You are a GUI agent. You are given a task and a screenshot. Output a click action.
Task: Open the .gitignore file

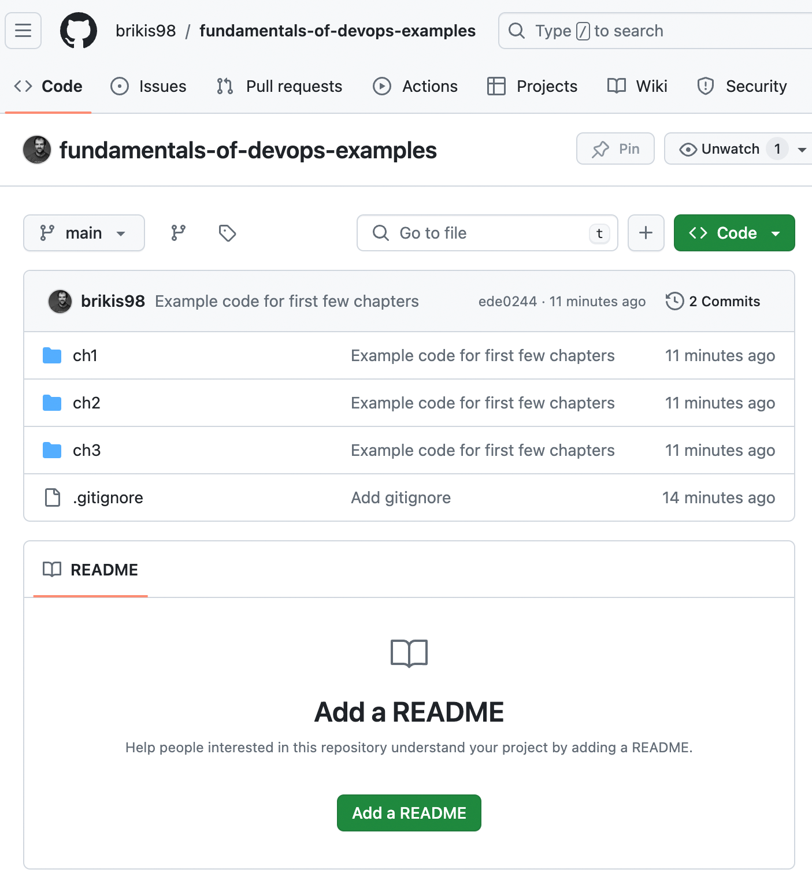click(108, 497)
